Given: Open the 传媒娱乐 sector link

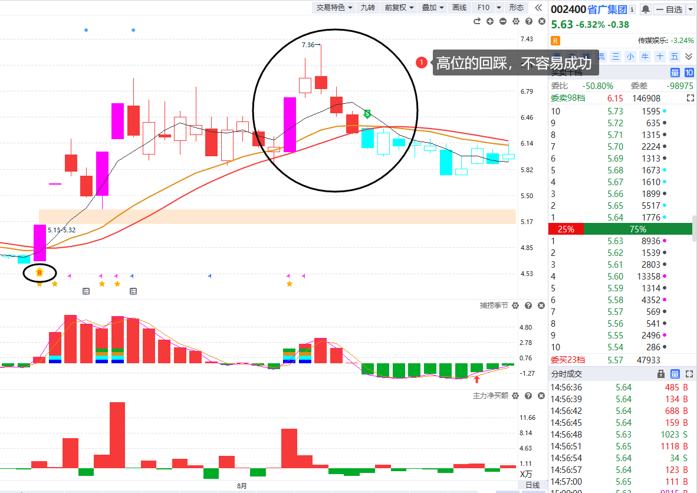Looking at the screenshot, I should 653,41.
